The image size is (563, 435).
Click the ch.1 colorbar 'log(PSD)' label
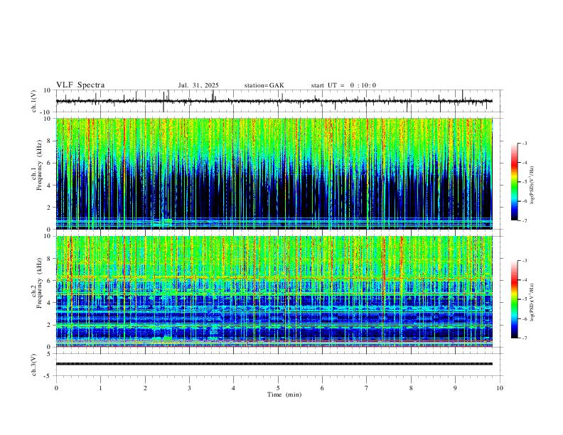(532, 186)
